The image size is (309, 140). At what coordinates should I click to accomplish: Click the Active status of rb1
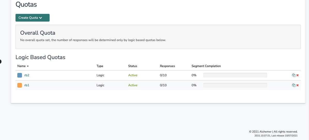tap(133, 85)
